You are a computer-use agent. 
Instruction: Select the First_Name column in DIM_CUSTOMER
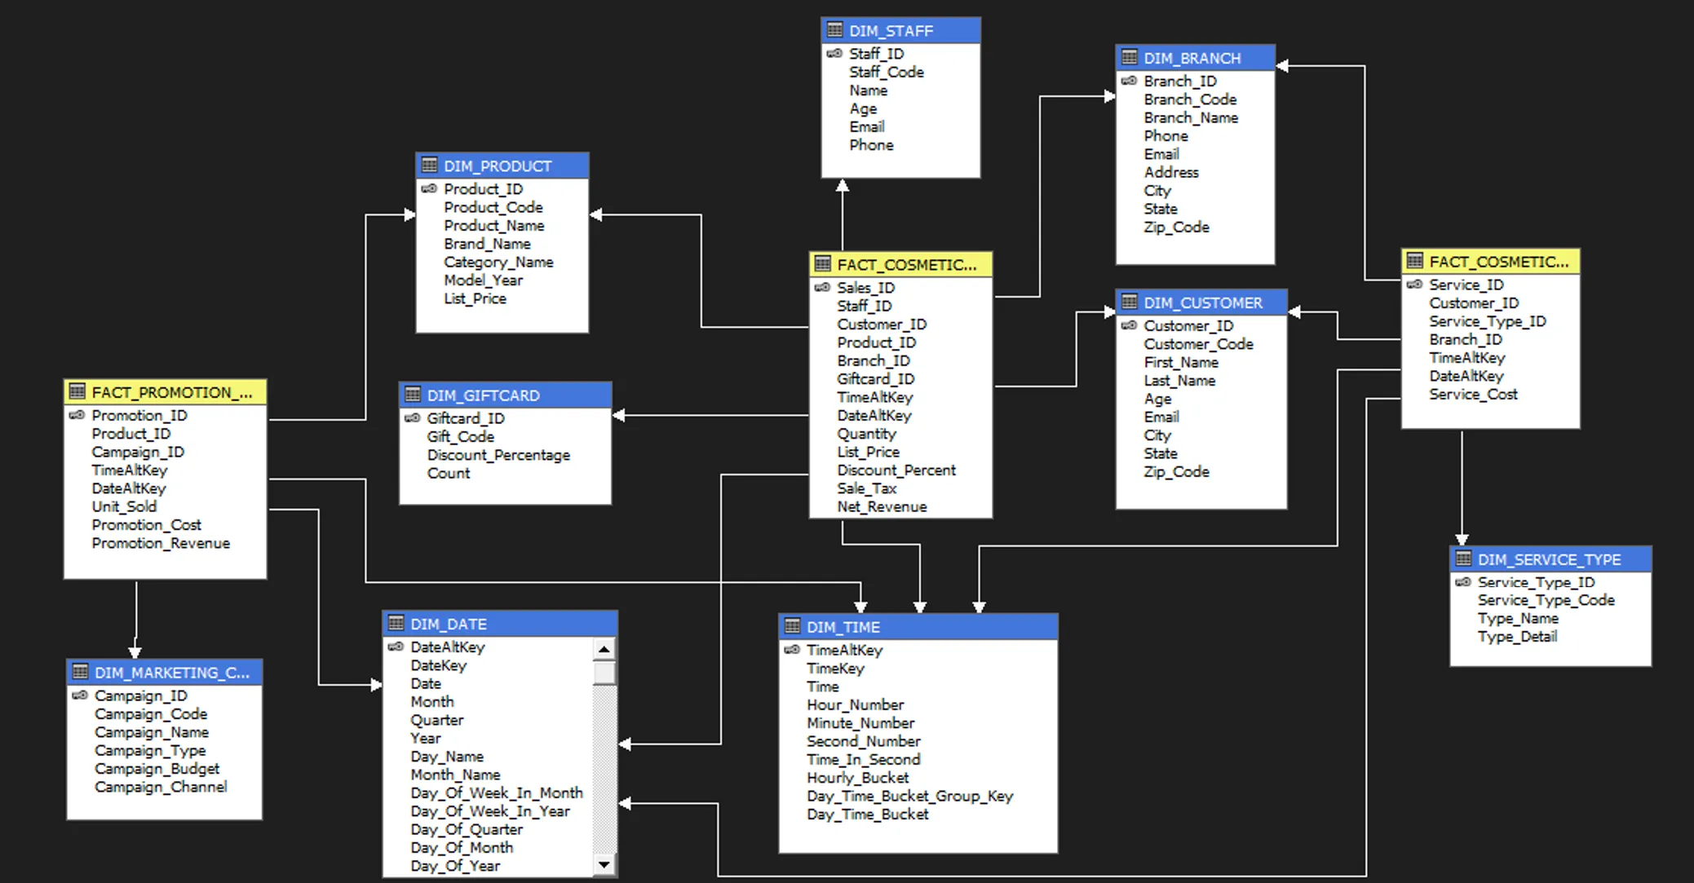point(1181,362)
